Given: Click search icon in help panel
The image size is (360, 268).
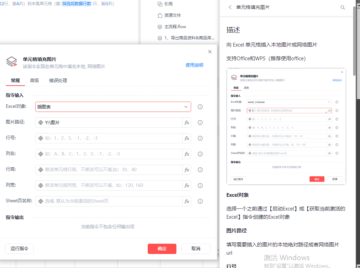Looking at the screenshot, I should (x=343, y=7).
